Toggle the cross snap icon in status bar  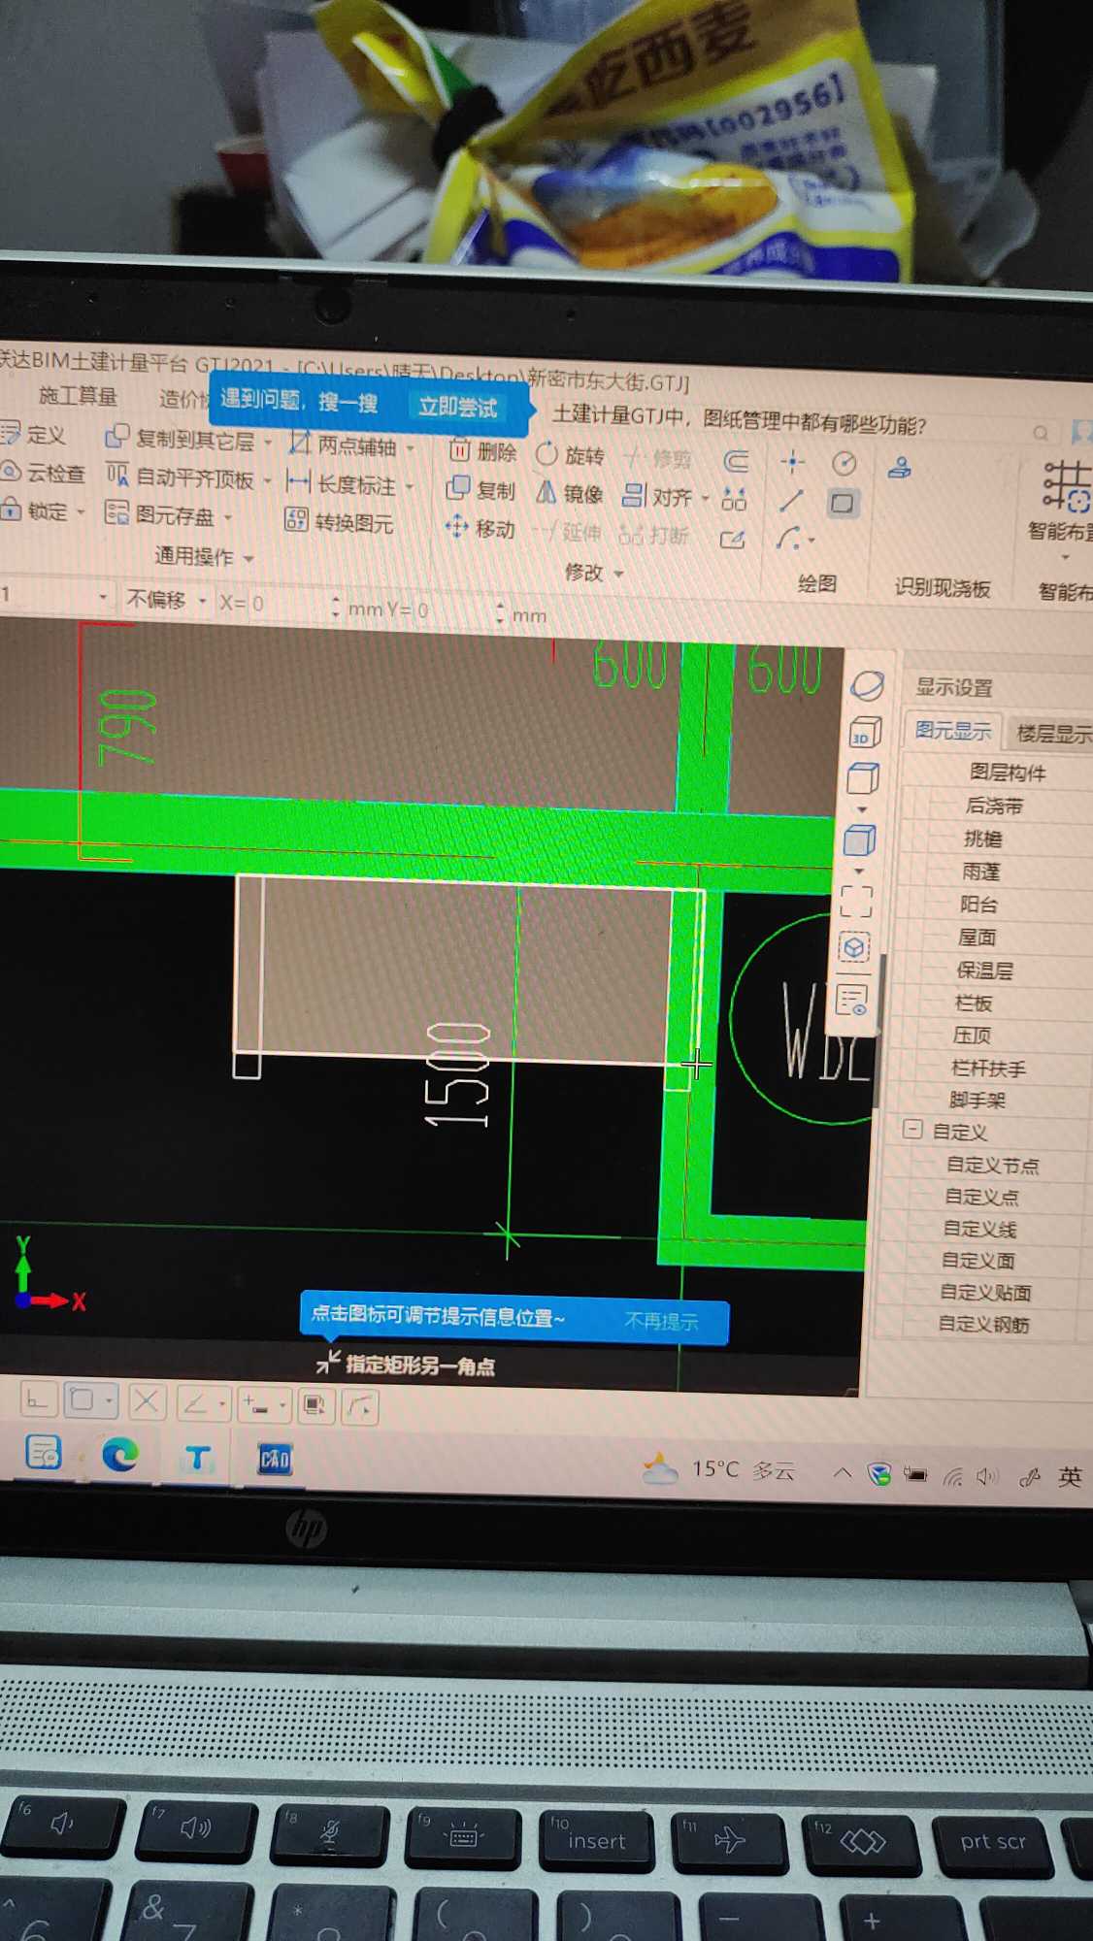[147, 1401]
